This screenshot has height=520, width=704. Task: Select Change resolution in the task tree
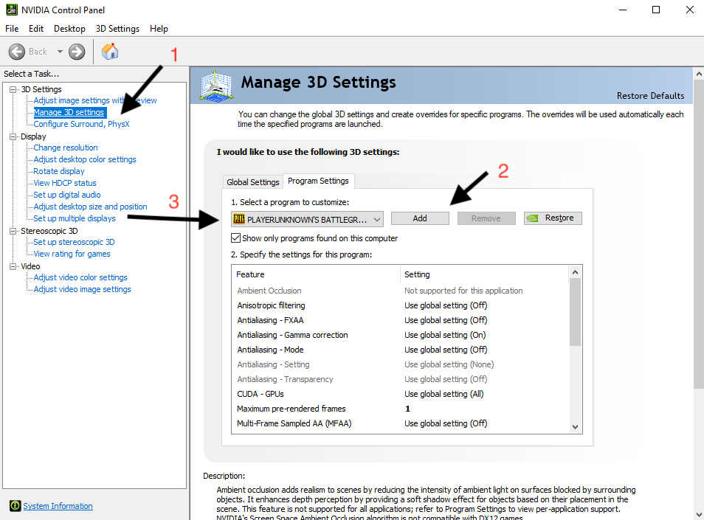pyautogui.click(x=66, y=148)
